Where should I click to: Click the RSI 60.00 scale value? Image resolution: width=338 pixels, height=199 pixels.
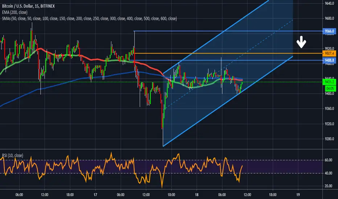click(328, 160)
